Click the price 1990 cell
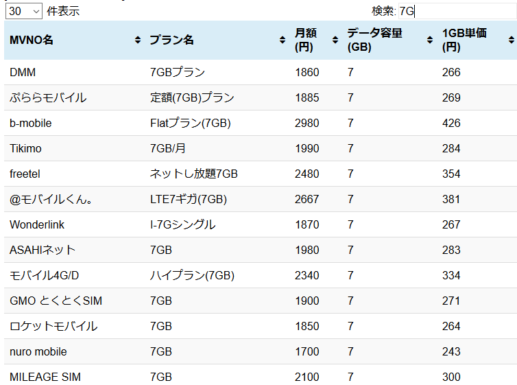Viewport: 517px width, 385px height. 306,148
